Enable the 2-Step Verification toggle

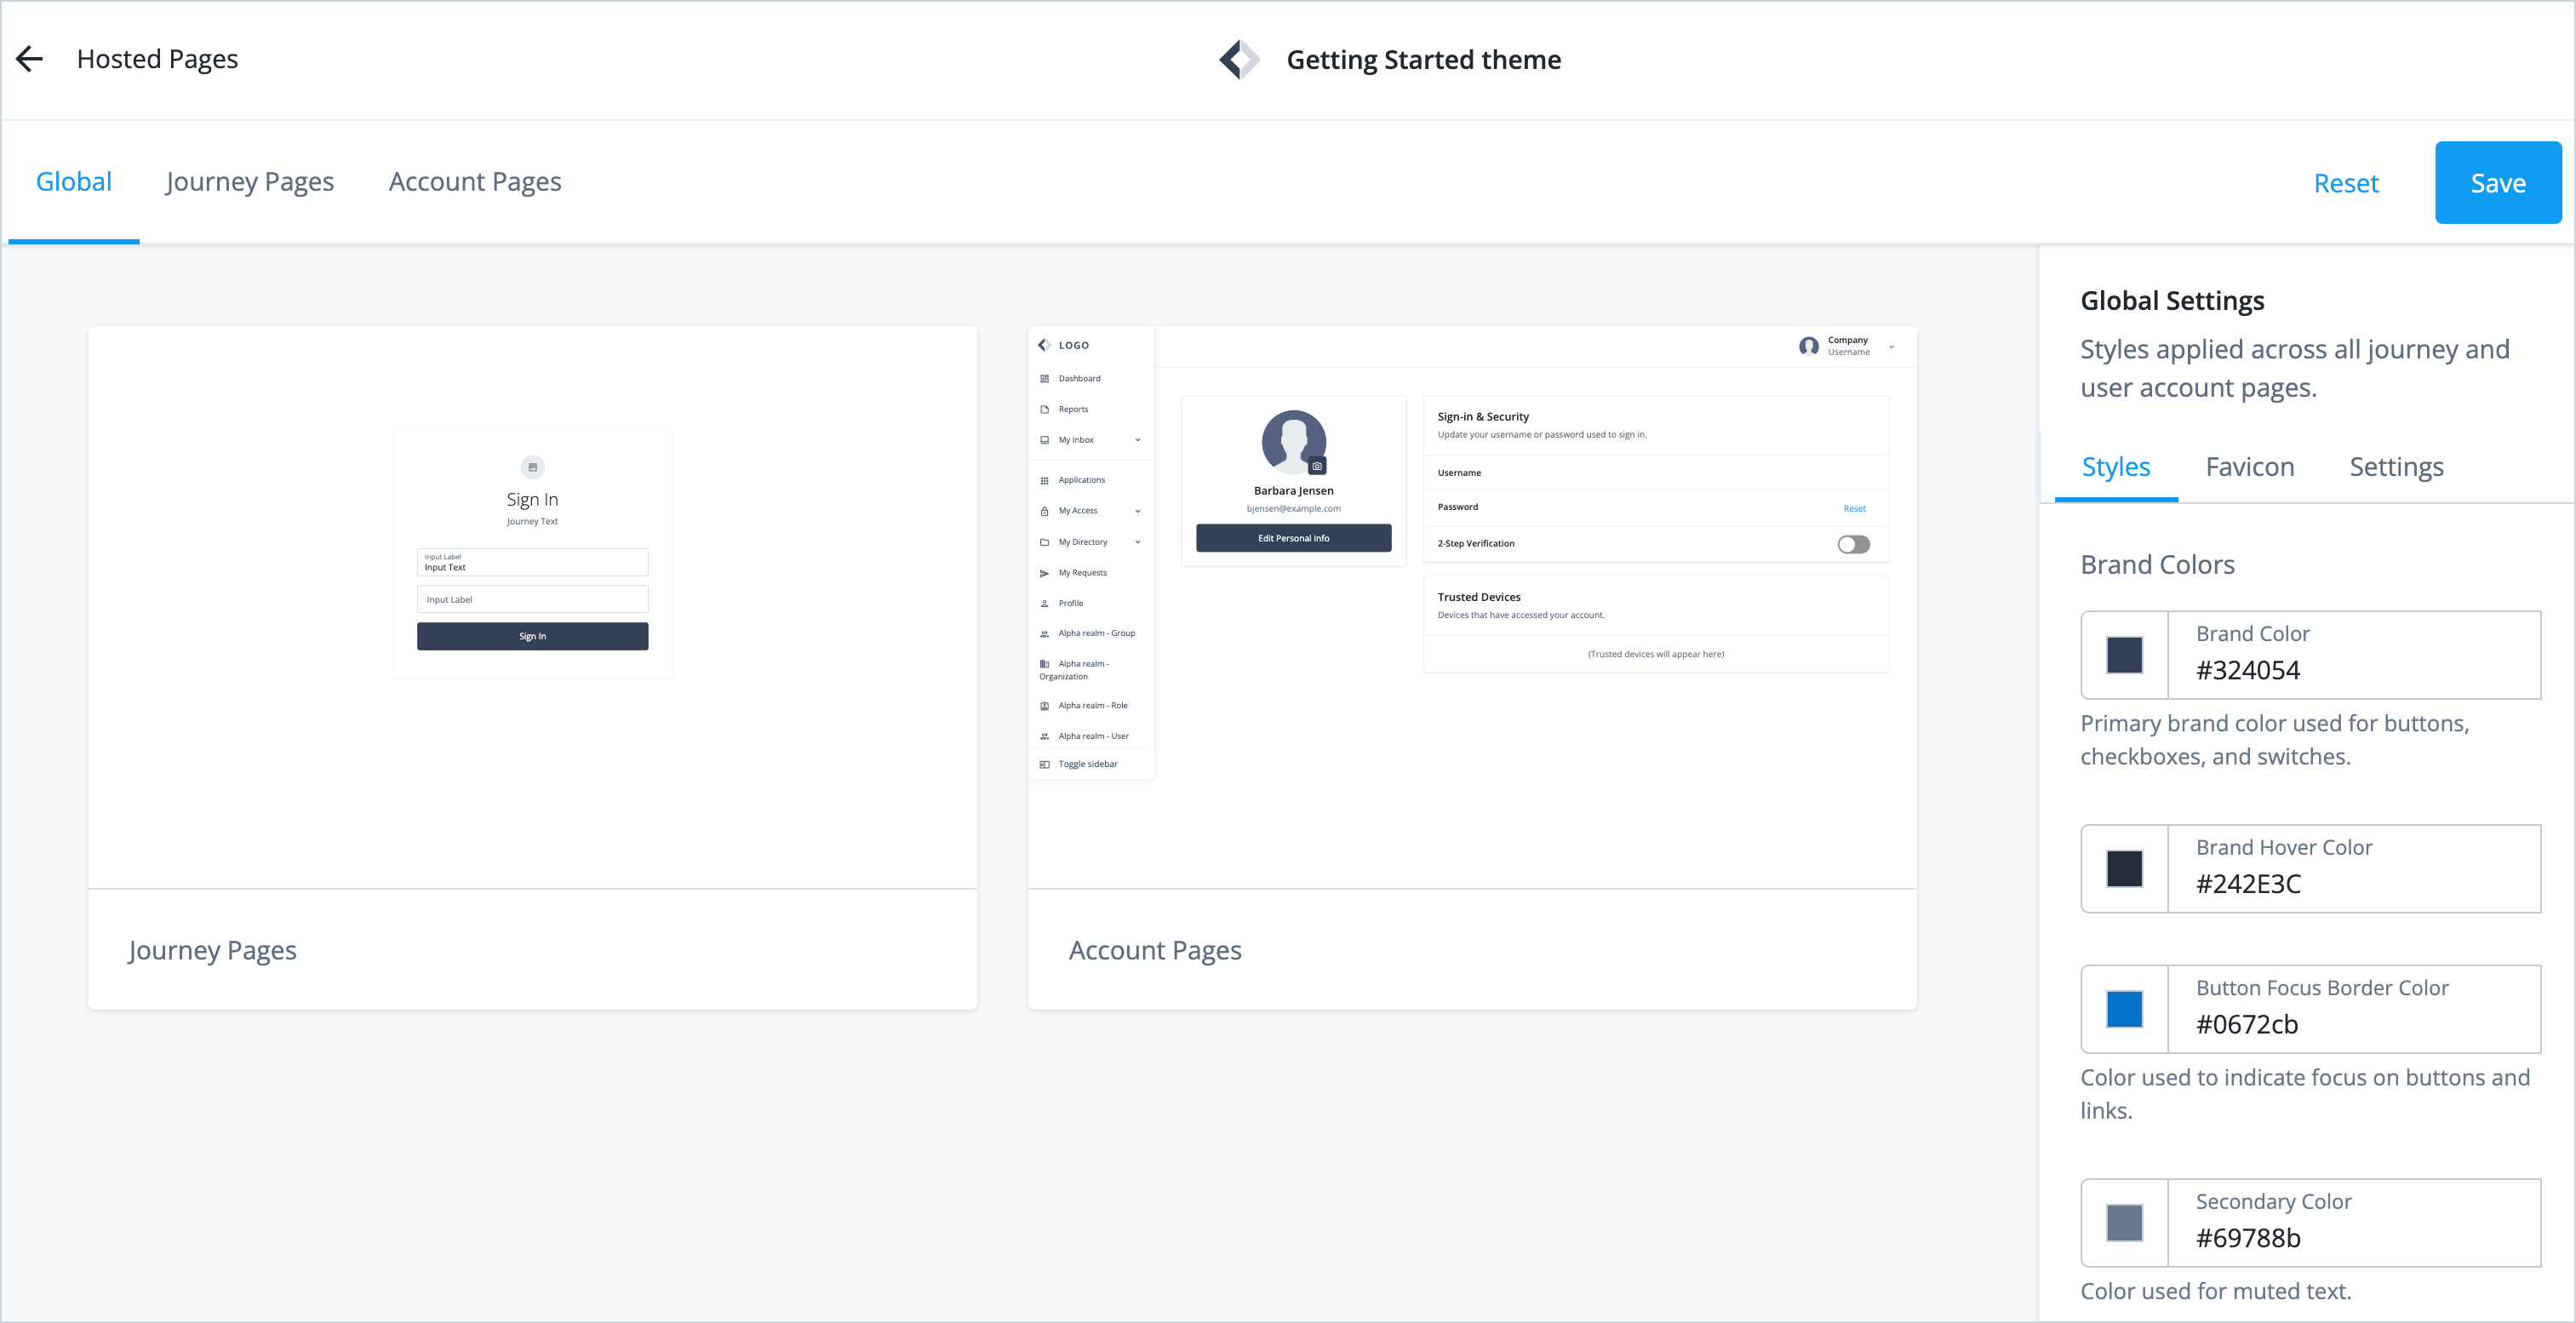pos(1852,544)
